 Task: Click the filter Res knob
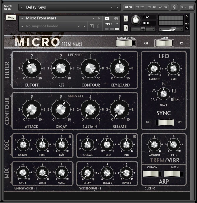click(61, 68)
